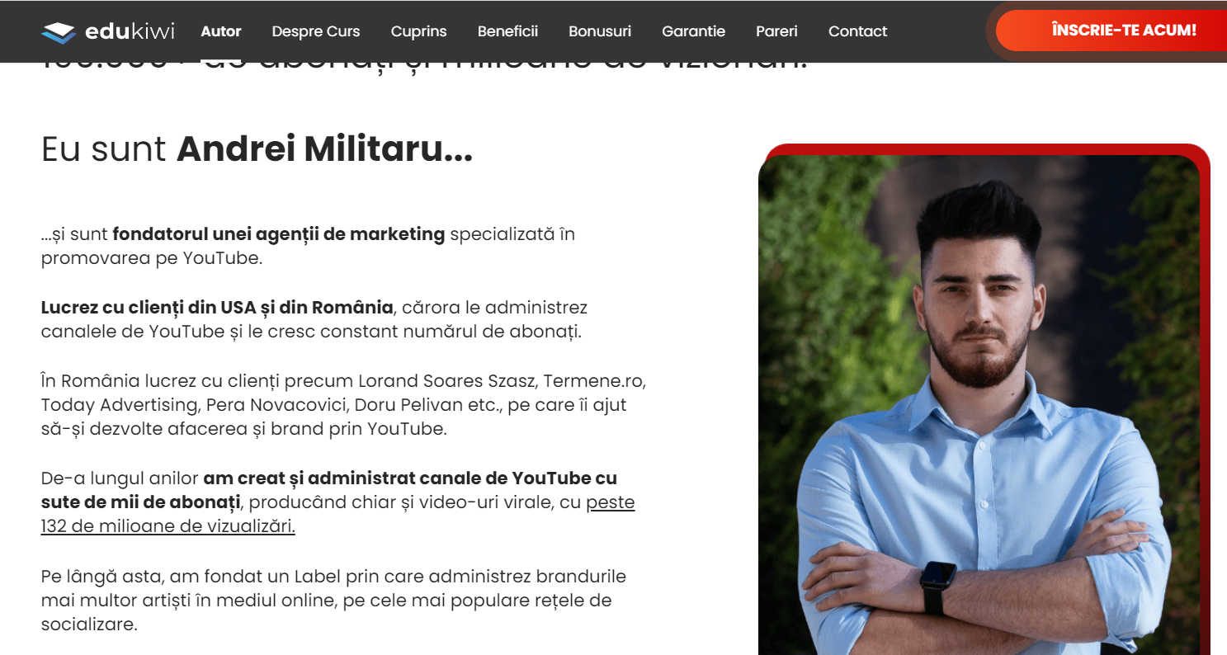Open the Contact menu item
This screenshot has height=655, width=1227.
click(x=857, y=31)
